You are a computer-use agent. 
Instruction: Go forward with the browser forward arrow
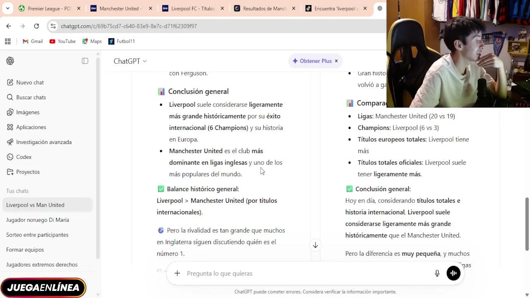pyautogui.click(x=22, y=26)
